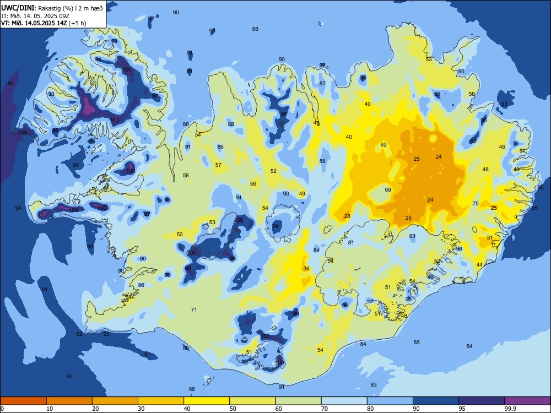Click the humidity value 36 on the map

coord(306,268)
